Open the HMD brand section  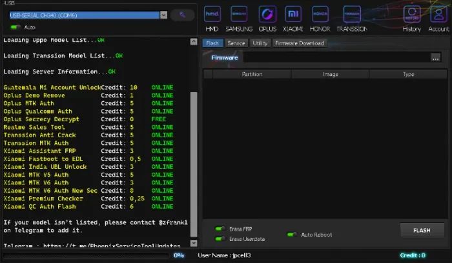point(212,19)
